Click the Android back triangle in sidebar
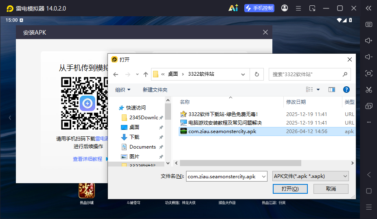Image resolution: width=377 pixels, height=219 pixels. coord(369,175)
